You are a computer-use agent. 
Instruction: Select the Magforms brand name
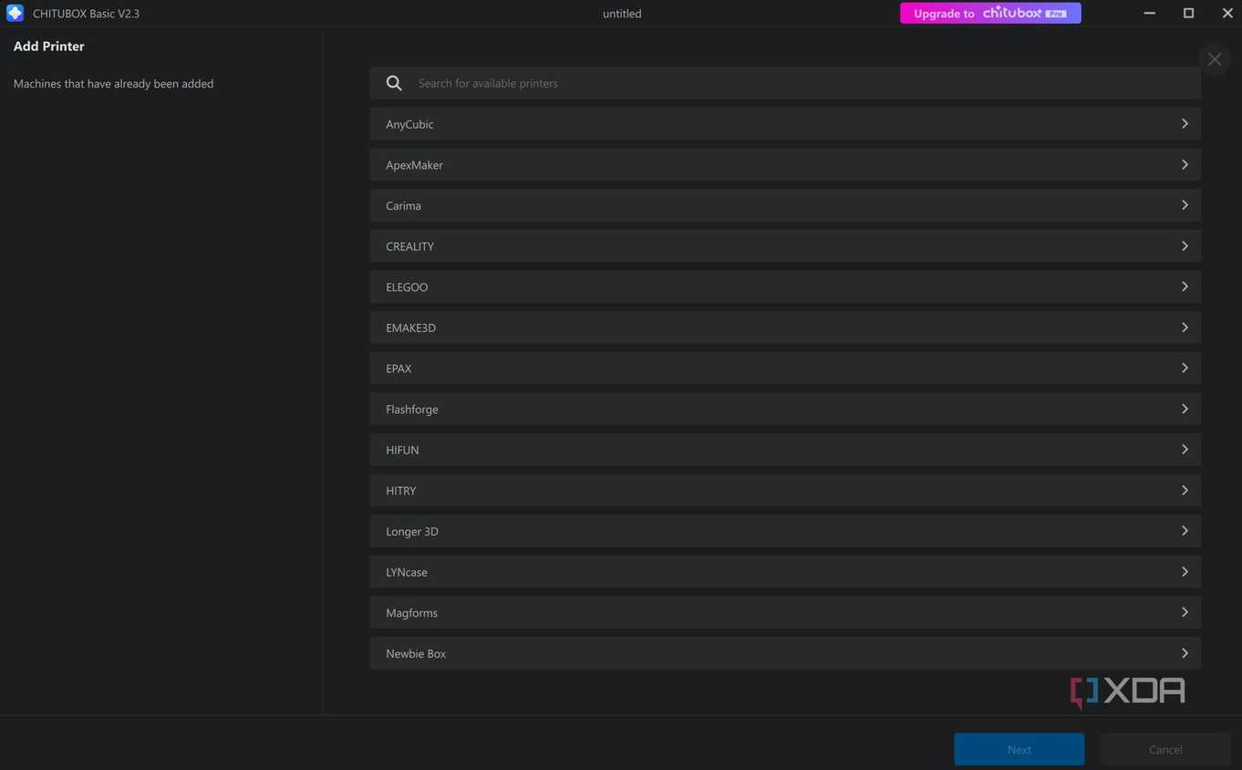(x=411, y=612)
